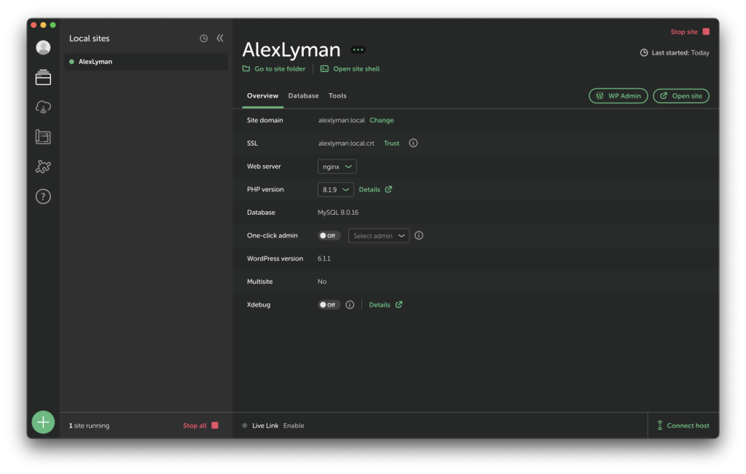Image resolution: width=746 pixels, height=474 pixels.
Task: Switch to the Tools tab
Action: (x=337, y=96)
